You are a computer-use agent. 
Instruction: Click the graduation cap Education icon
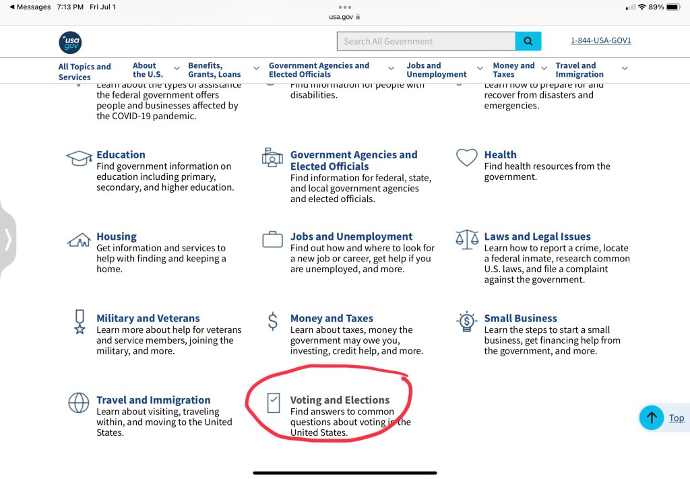coord(79,158)
